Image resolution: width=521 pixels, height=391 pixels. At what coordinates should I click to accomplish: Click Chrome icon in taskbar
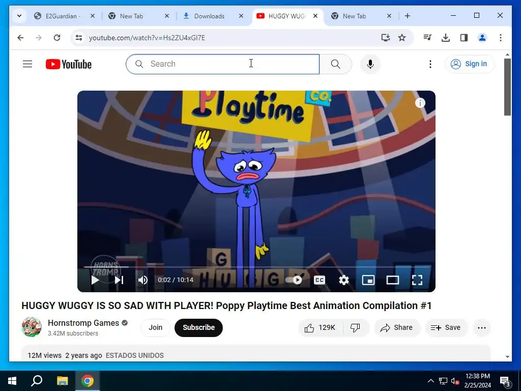(x=88, y=381)
